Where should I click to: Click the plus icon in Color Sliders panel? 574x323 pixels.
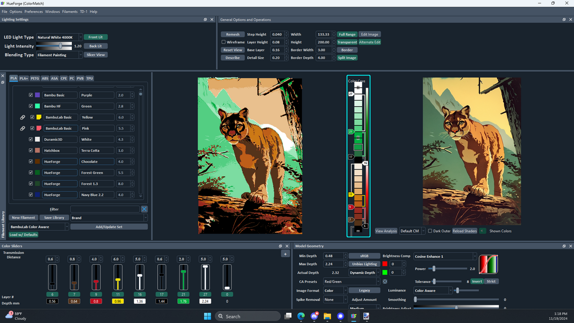coord(285,254)
